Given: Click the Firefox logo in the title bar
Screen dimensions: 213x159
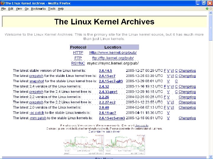Looking at the screenshot, I should click(x=2, y=3).
